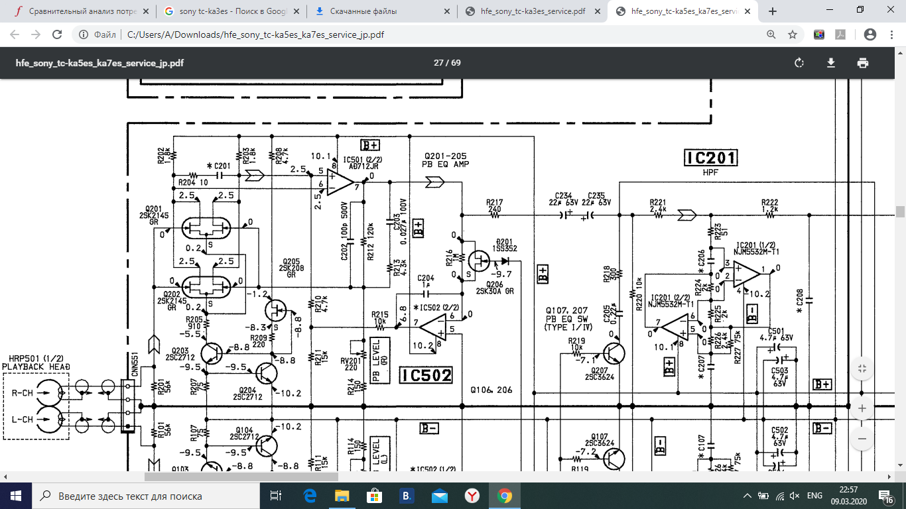Mute sound via the taskbar volume icon

pos(795,496)
